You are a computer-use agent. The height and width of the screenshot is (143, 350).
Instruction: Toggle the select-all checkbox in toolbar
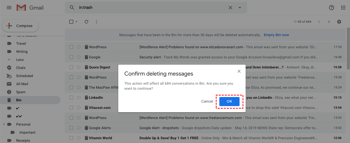(71, 22)
